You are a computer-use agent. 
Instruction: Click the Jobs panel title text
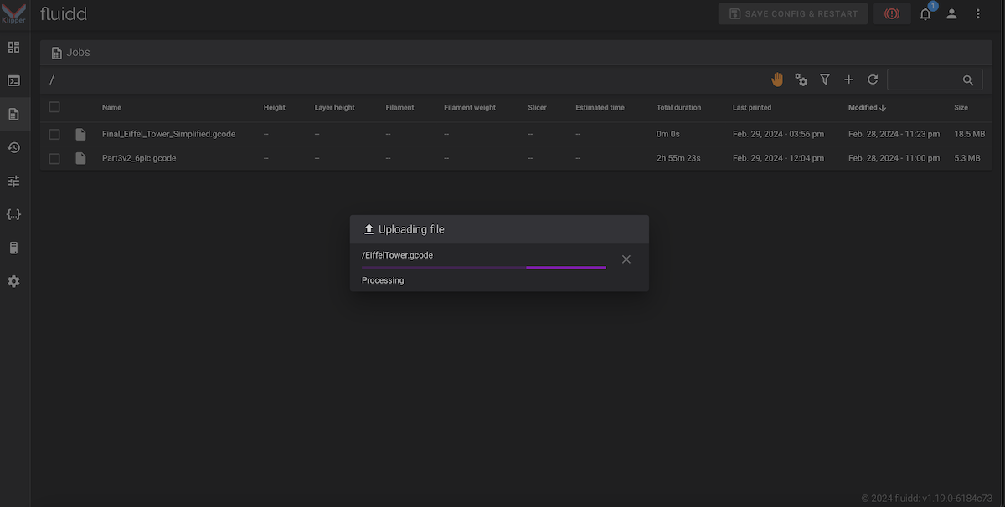(x=78, y=53)
